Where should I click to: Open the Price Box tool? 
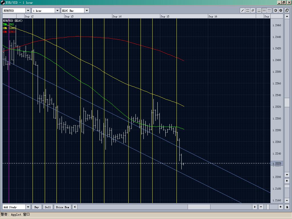click(62, 207)
